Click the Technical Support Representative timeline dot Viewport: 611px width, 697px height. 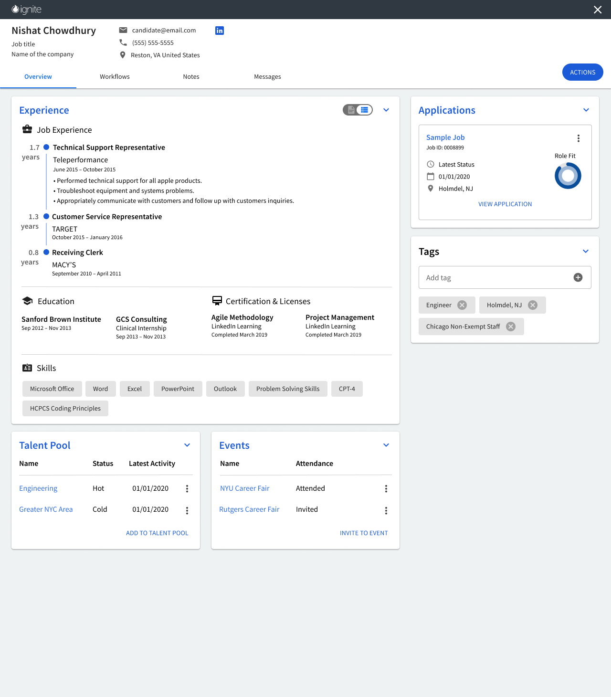(x=46, y=147)
